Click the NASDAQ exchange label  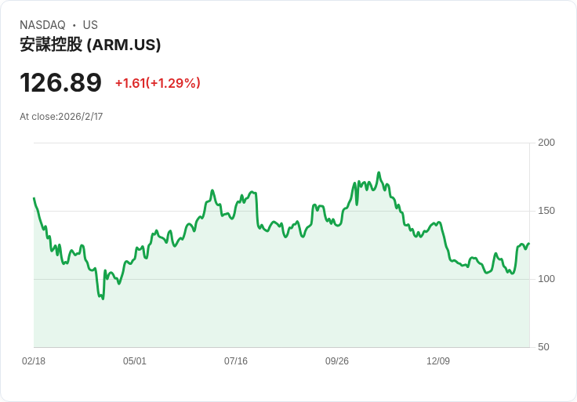(x=42, y=25)
